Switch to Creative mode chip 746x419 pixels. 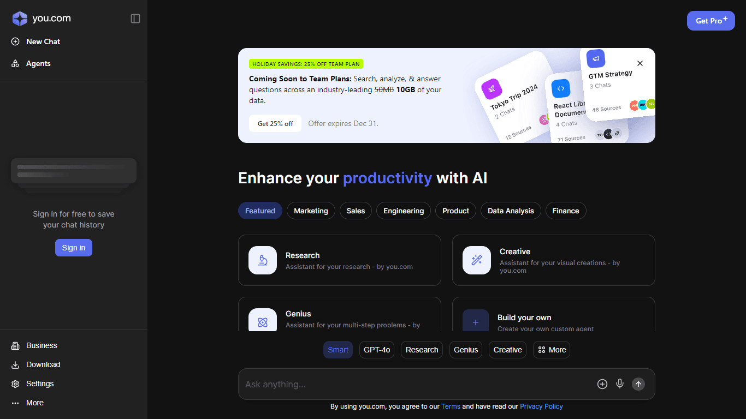coord(508,350)
